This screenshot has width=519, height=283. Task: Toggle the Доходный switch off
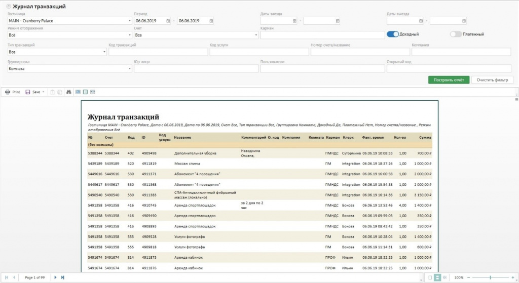pos(393,34)
